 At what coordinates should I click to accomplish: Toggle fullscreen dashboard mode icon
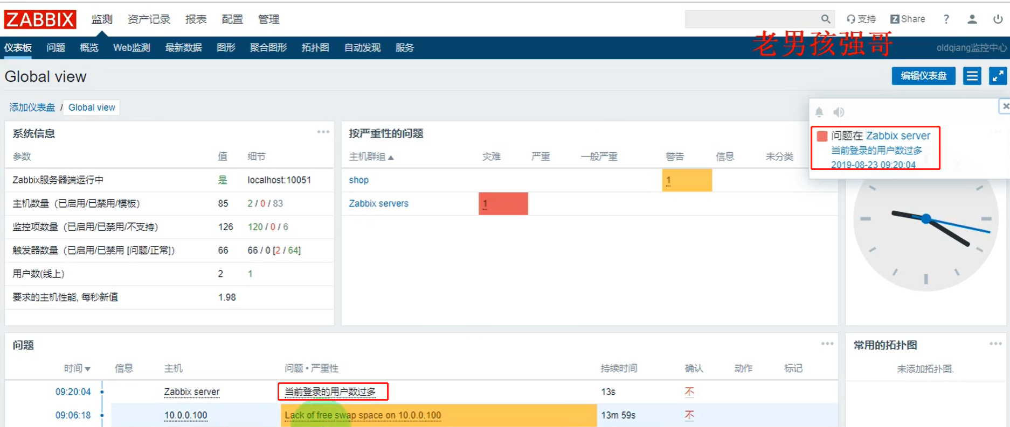(x=998, y=76)
